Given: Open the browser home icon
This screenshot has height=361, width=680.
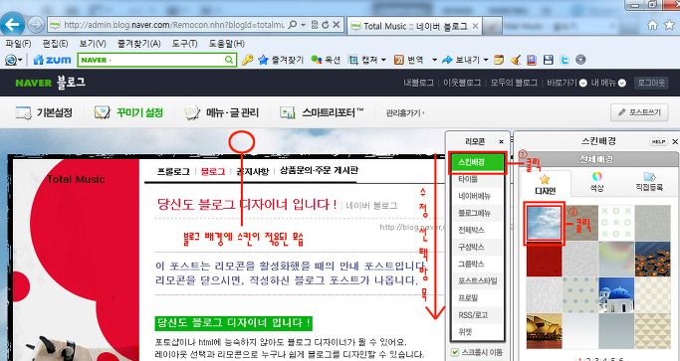Looking at the screenshot, I should click(652, 25).
